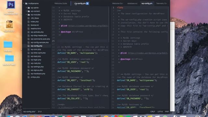Open index.php in the tree view
The width and height of the screenshot is (208, 117).
pos(35,22)
